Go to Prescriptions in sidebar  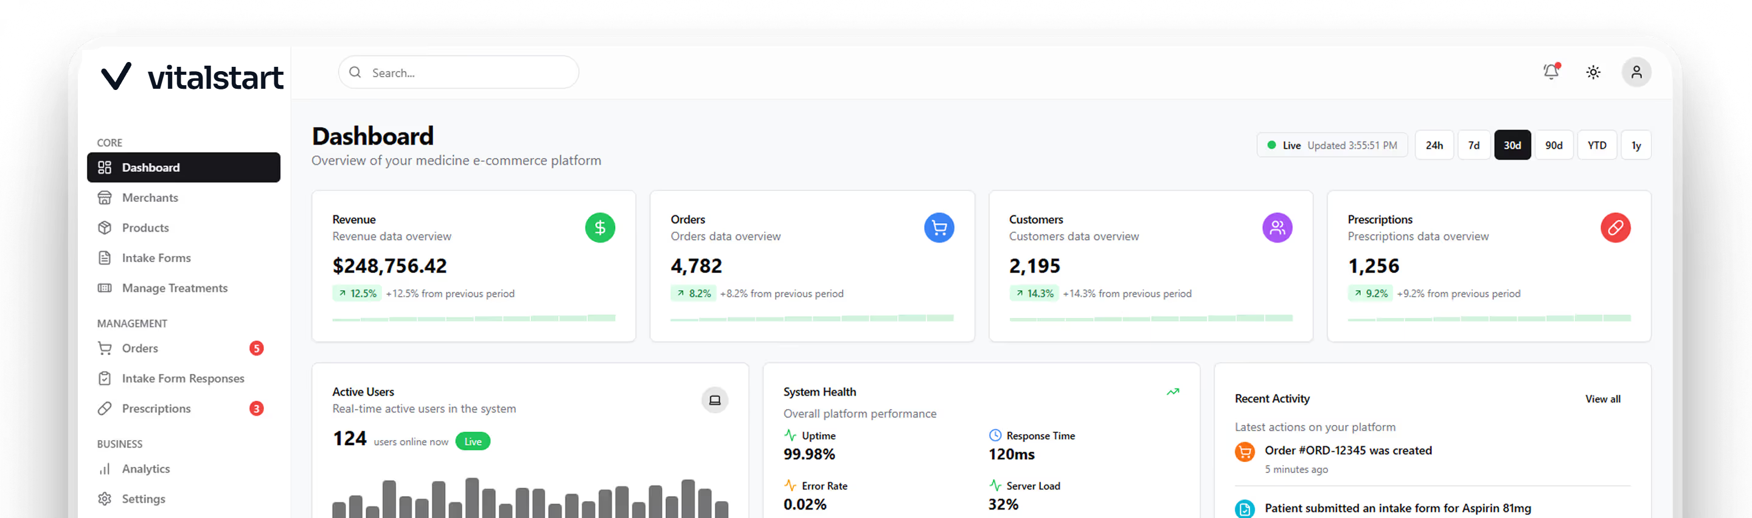tap(184, 409)
